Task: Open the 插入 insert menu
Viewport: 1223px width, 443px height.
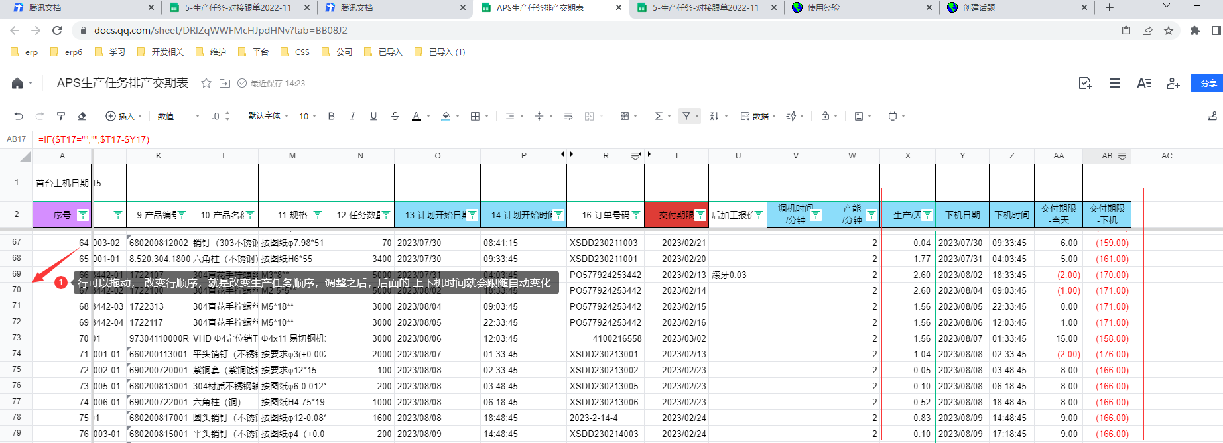Action: coord(124,116)
